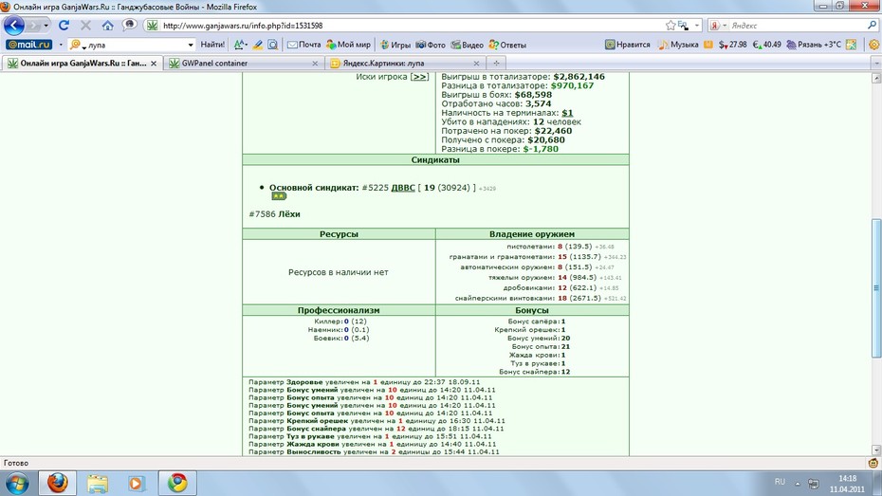Viewport: 882px width, 496px height.
Task: Click the globe speech-bubble toolbar icon
Action: (x=129, y=25)
